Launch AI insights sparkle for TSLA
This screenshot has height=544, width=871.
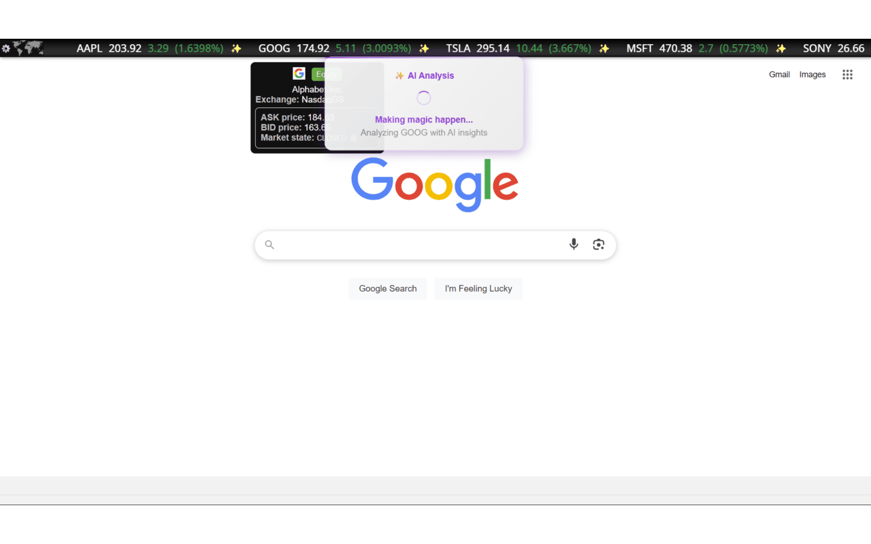[x=604, y=48]
